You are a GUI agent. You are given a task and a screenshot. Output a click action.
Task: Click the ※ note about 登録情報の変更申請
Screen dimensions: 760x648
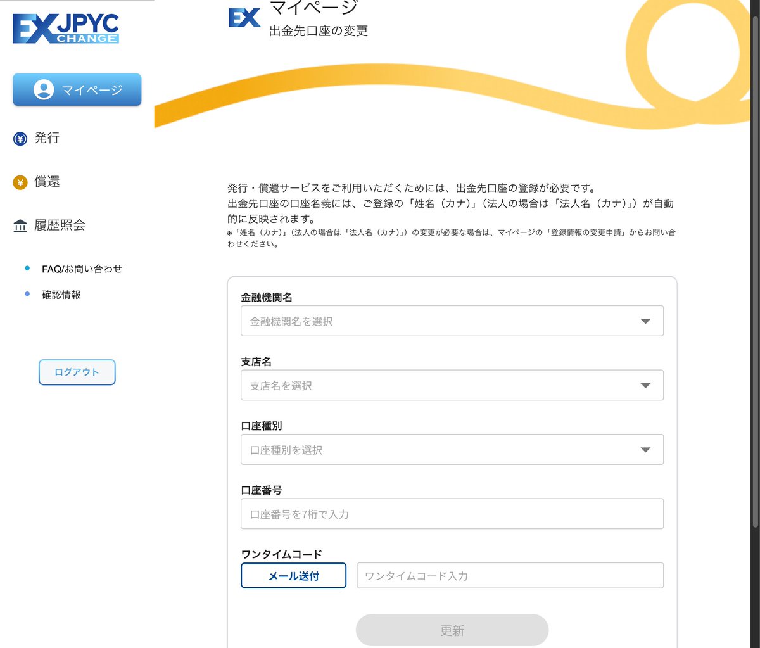[x=451, y=238]
